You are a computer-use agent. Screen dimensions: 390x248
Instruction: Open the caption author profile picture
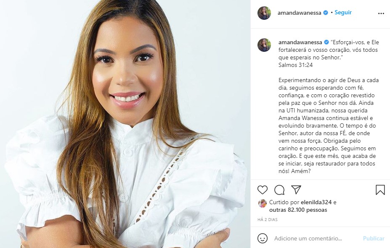[x=264, y=45]
